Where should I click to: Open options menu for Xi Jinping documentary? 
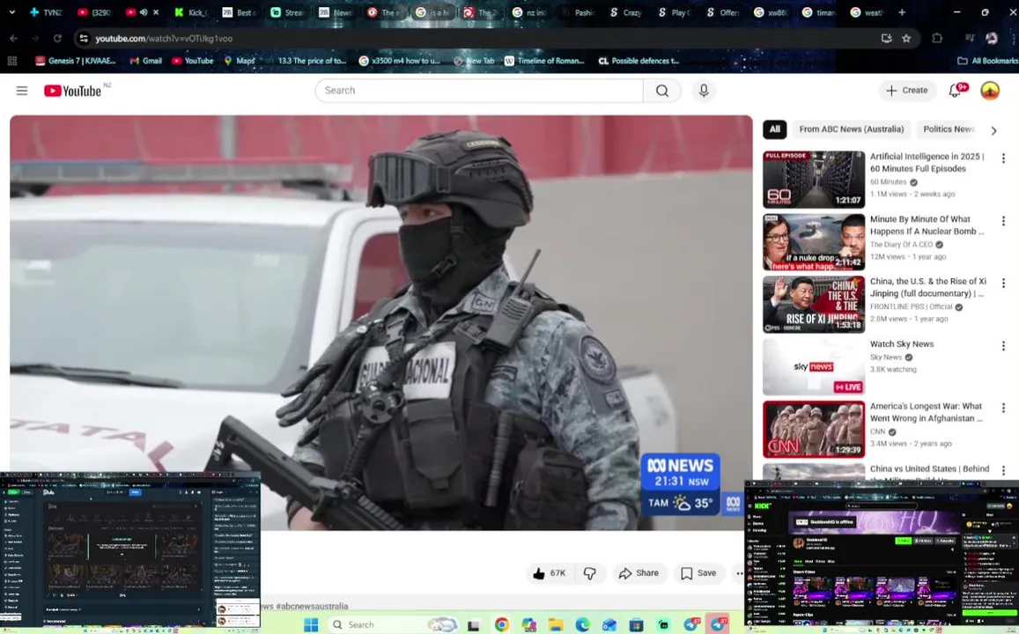1003,284
